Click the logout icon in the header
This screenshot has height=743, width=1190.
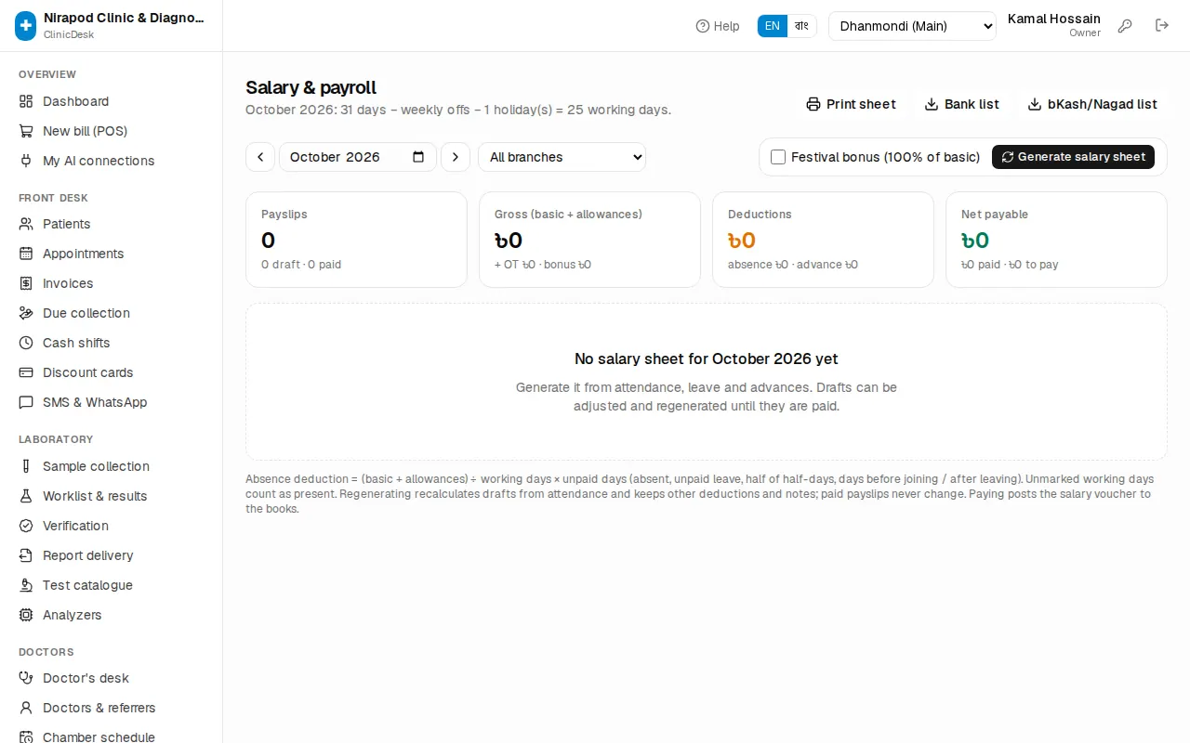click(1162, 25)
